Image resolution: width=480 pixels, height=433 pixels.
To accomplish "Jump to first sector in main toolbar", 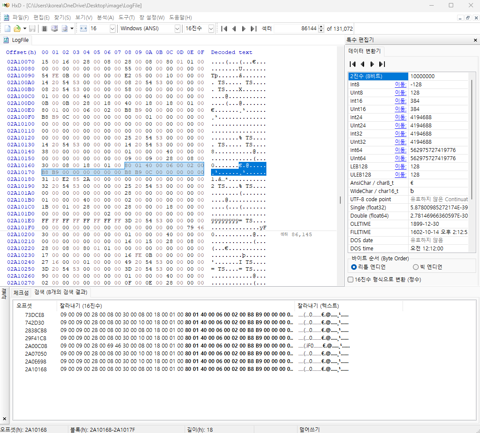I will click(224, 28).
